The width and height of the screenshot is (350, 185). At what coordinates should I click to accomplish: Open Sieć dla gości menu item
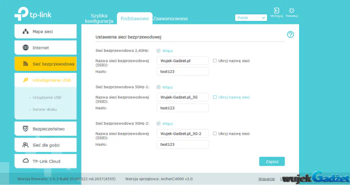click(45, 145)
